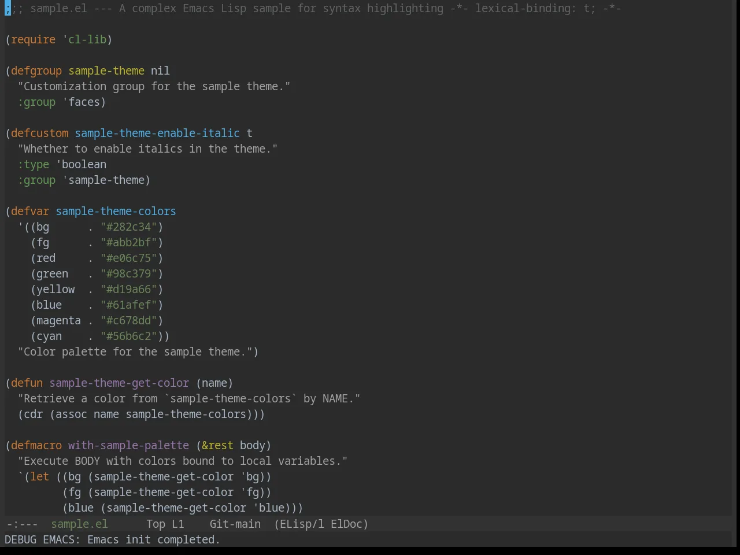This screenshot has height=555, width=740.
Task: Click the 'defvar' keyword
Action: [30, 211]
